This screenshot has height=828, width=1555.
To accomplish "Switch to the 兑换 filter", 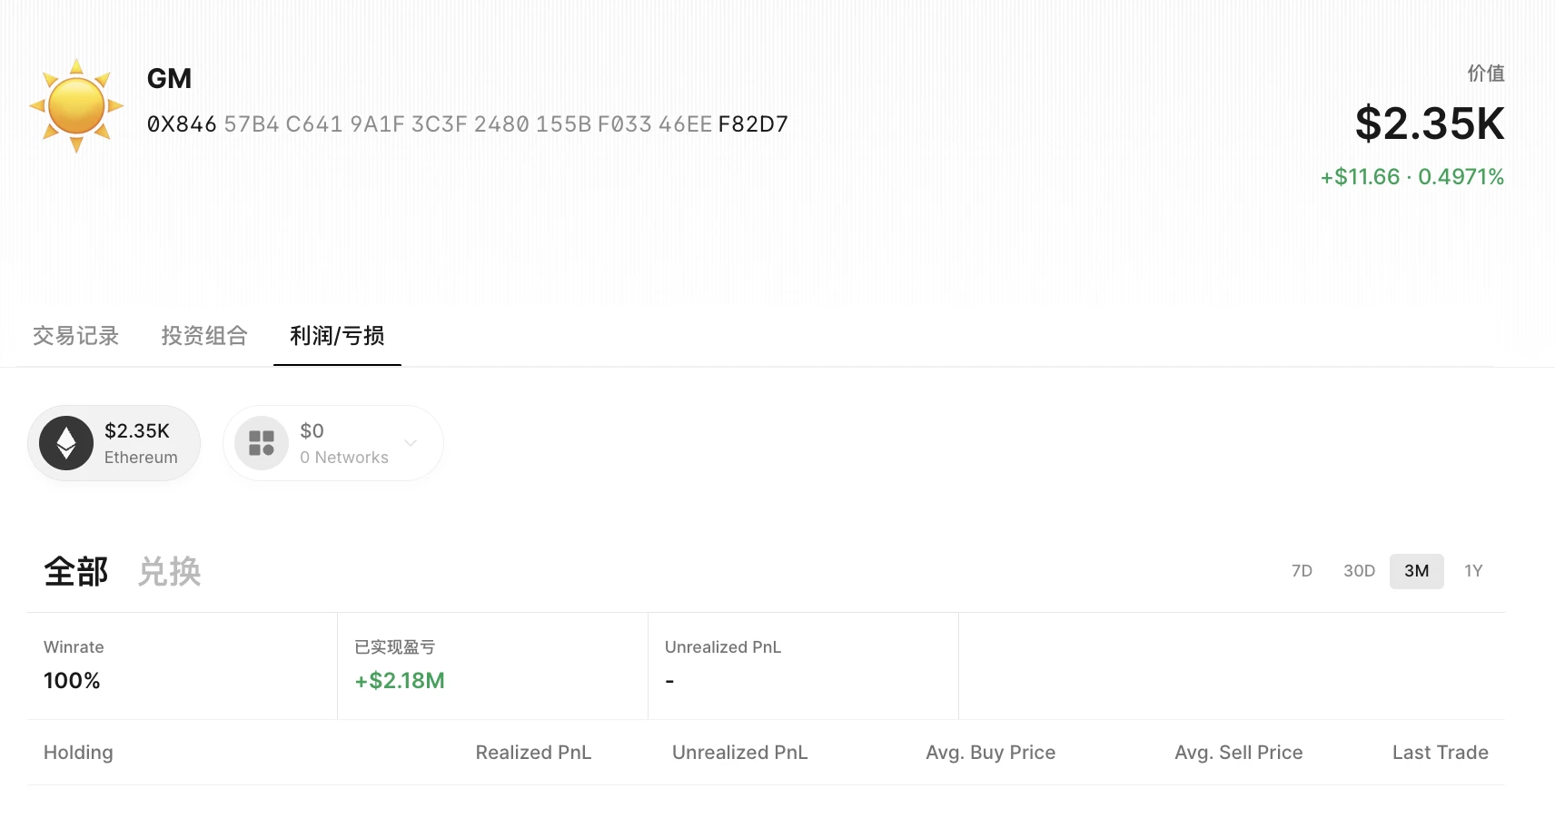I will pyautogui.click(x=170, y=572).
